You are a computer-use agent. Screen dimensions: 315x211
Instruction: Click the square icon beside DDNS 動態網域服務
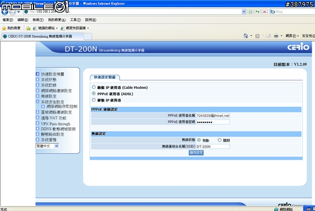point(37,128)
